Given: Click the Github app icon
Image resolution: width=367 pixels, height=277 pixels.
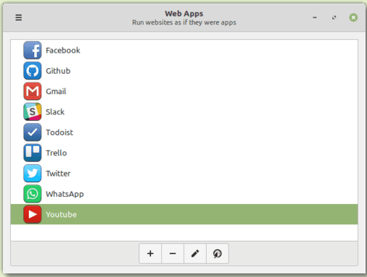Looking at the screenshot, I should [x=33, y=71].
